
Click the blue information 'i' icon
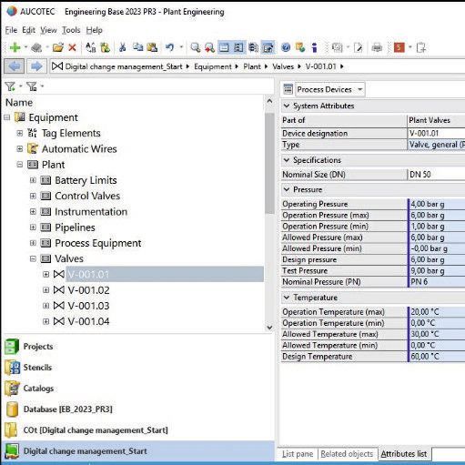(315, 47)
